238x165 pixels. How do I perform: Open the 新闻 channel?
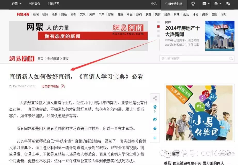click(x=36, y=14)
